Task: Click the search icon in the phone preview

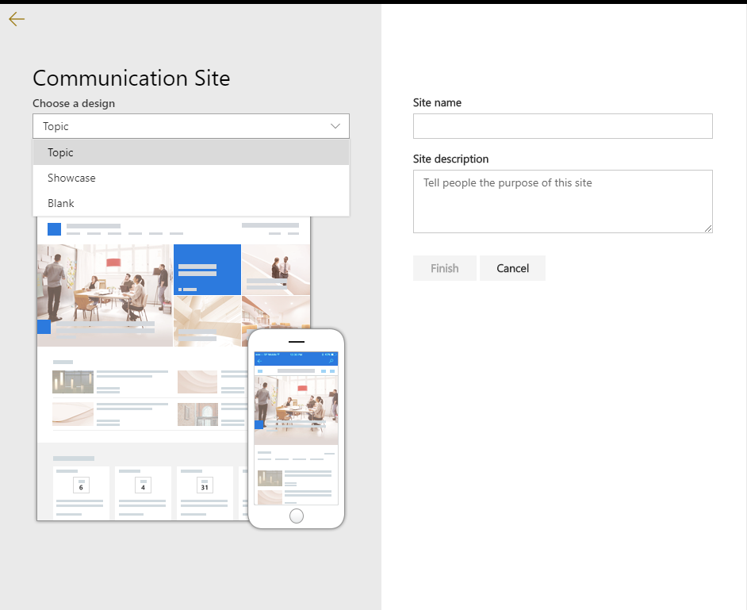Action: pos(331,361)
